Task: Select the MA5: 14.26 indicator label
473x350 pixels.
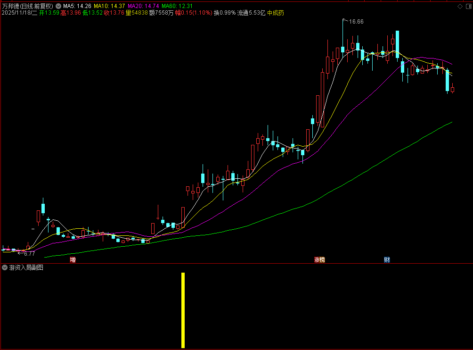Action: pyautogui.click(x=77, y=6)
